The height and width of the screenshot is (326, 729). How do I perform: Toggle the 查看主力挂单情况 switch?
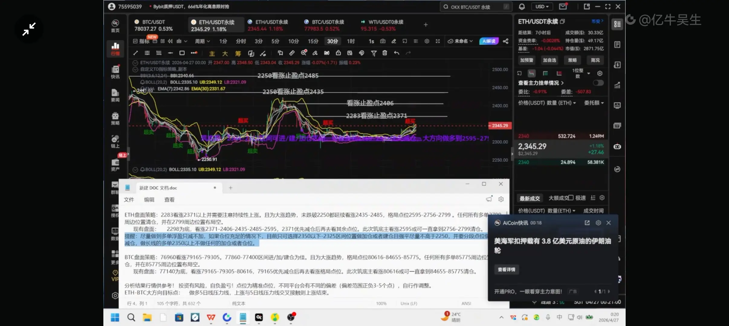[598, 83]
